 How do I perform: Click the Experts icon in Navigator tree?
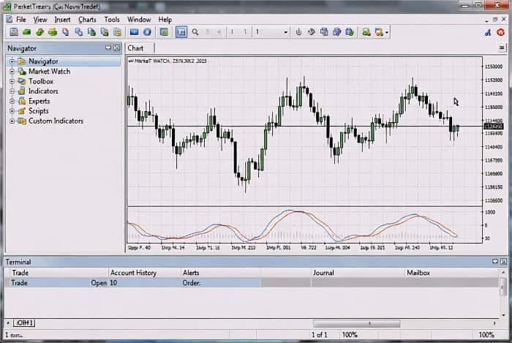22,101
